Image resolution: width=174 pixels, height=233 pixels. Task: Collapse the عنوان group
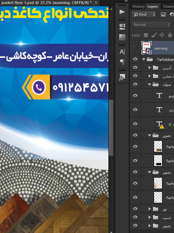149,84
